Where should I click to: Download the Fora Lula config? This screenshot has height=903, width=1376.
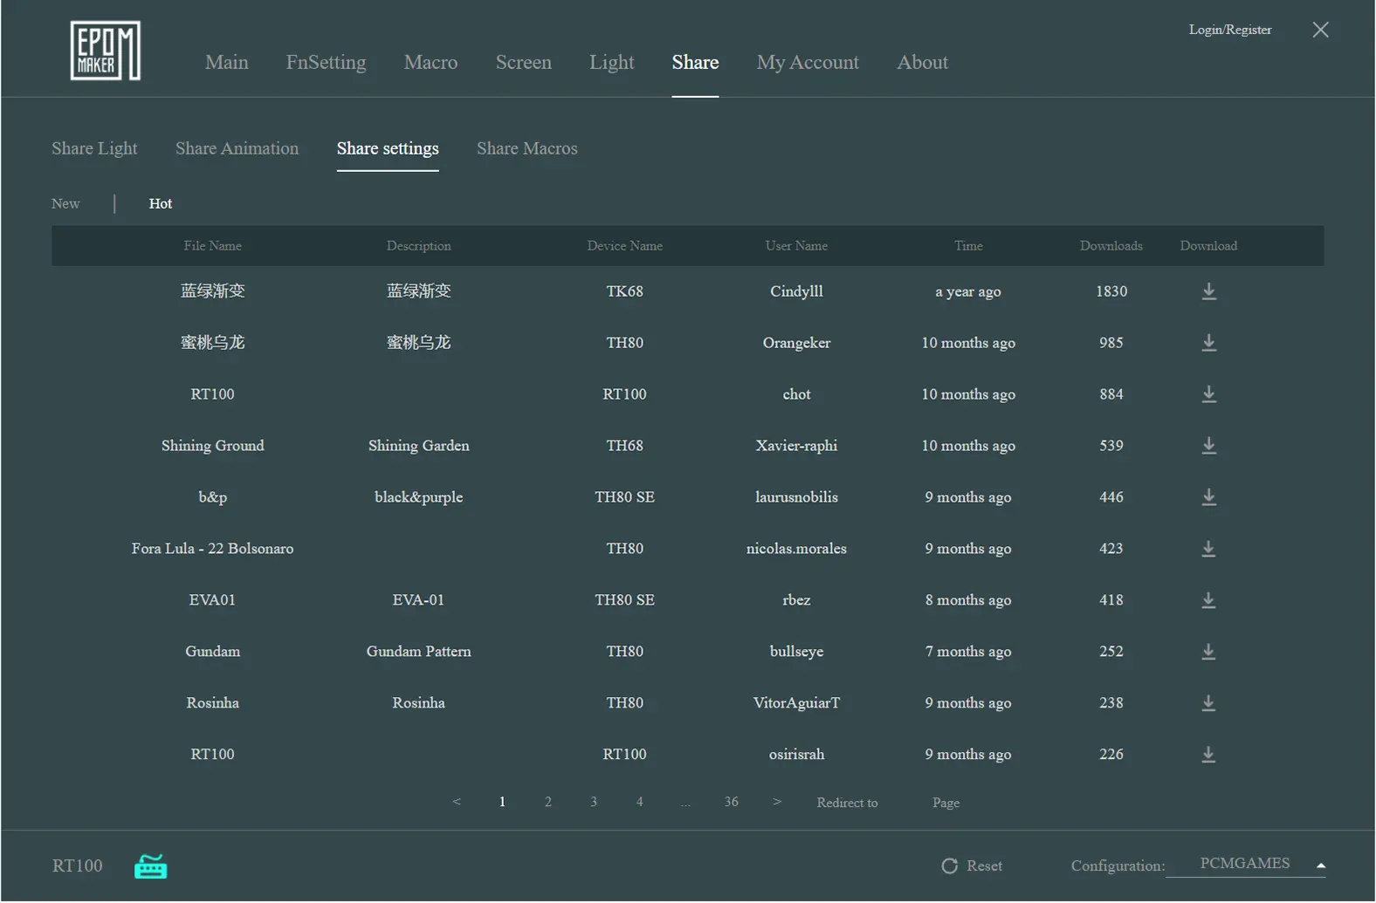[1208, 549]
